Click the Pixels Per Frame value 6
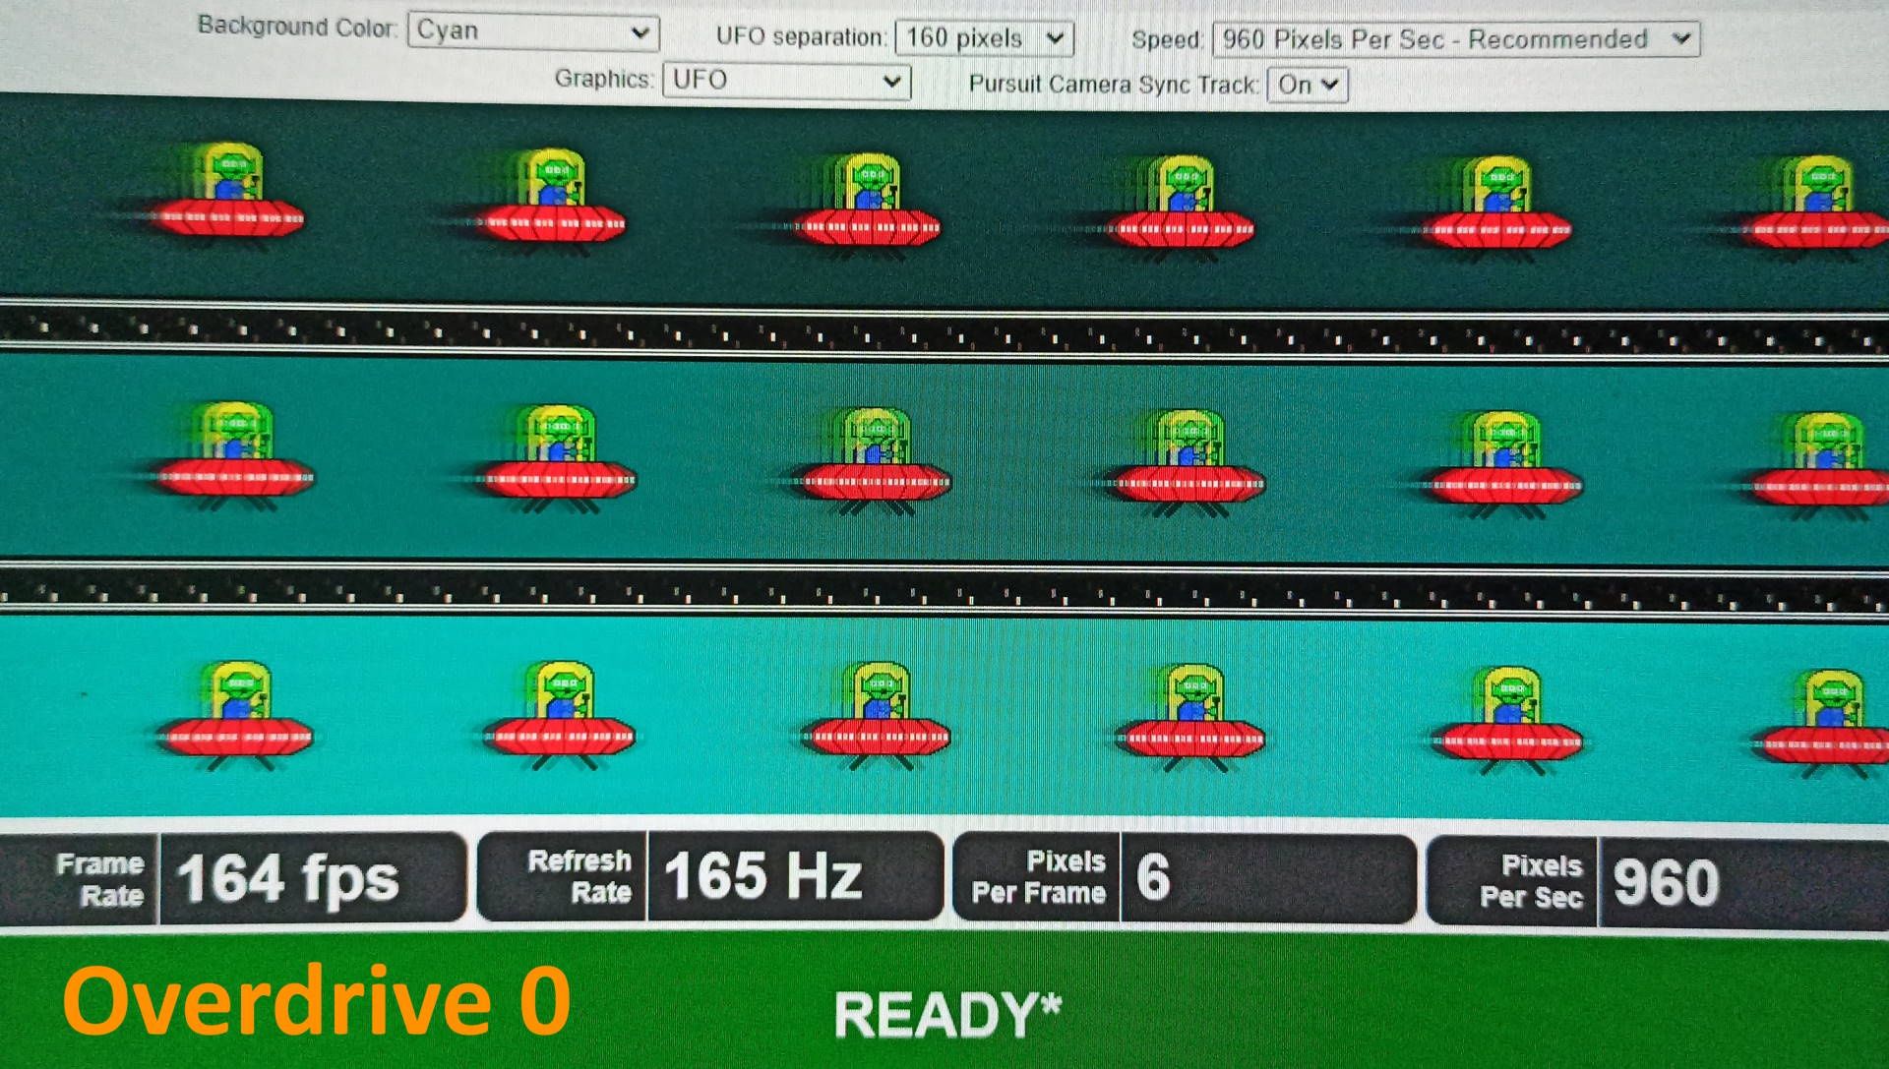Screen dimensions: 1889x1069 click(x=1153, y=877)
